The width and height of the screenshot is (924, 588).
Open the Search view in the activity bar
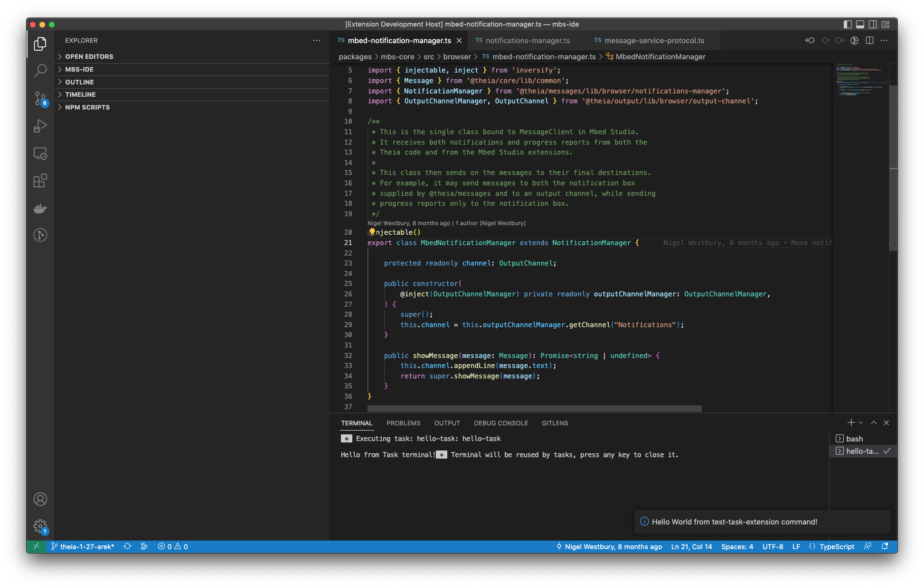coord(40,70)
